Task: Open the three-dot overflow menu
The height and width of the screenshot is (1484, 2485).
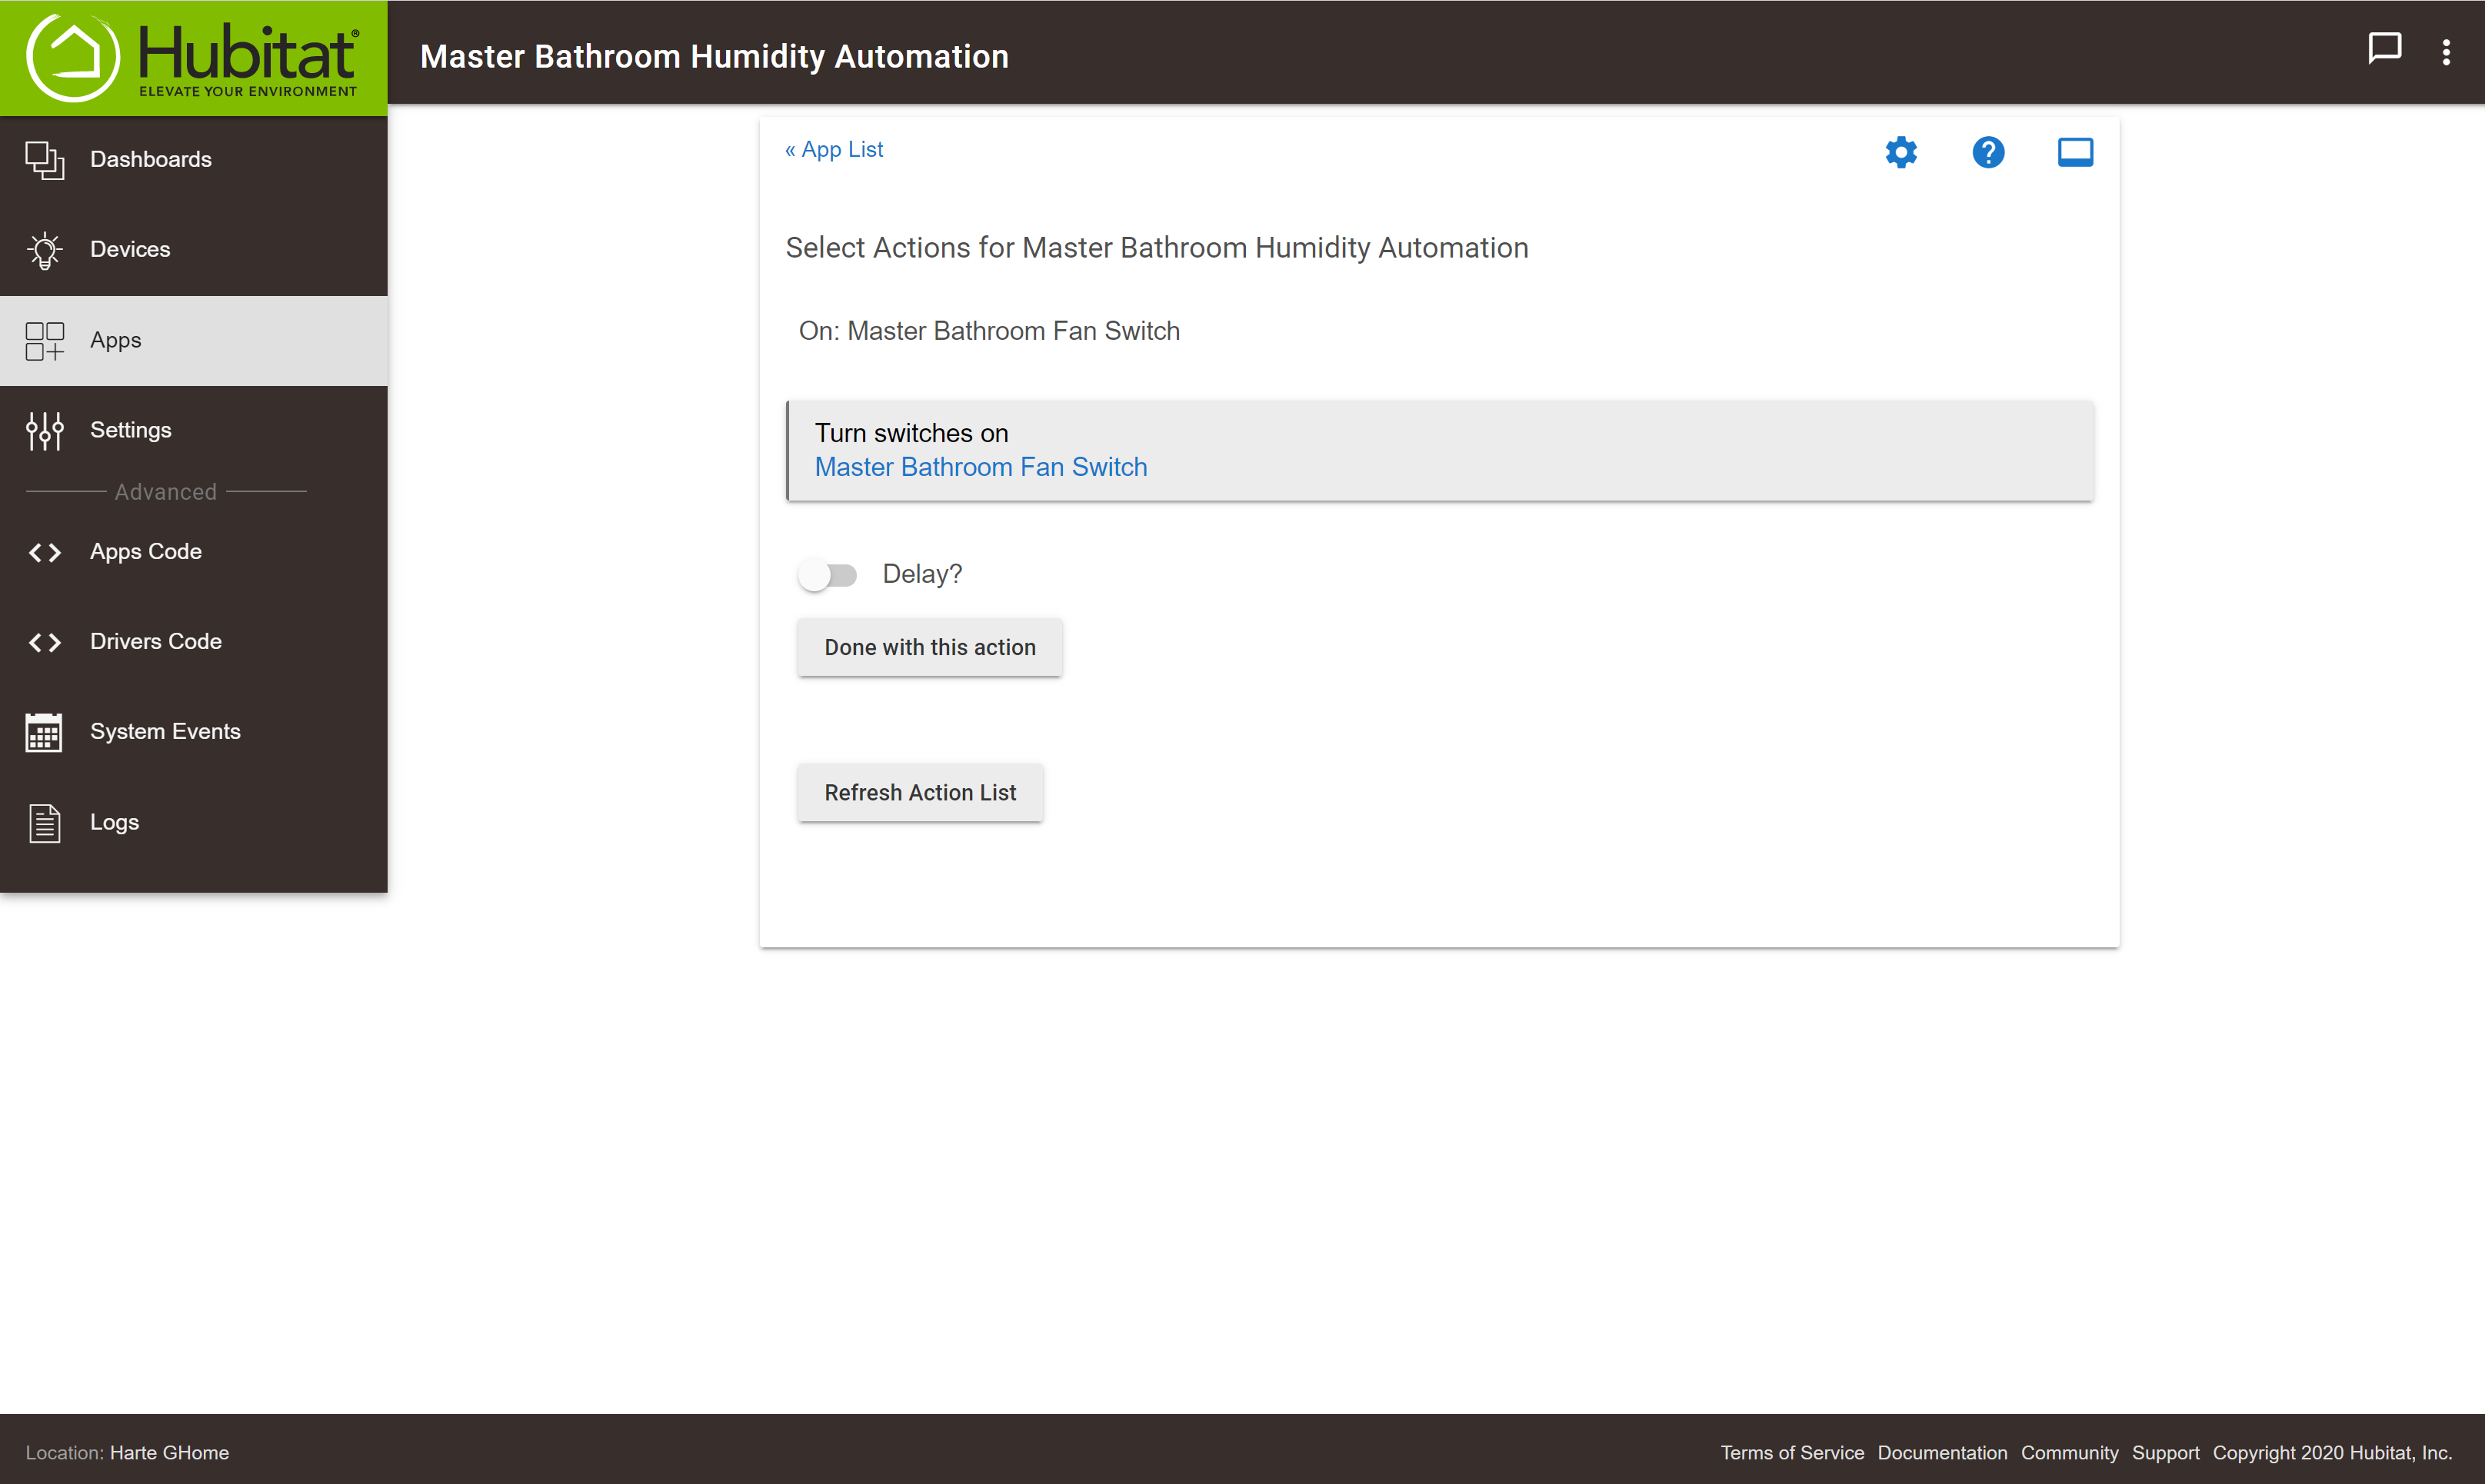Action: (2446, 52)
